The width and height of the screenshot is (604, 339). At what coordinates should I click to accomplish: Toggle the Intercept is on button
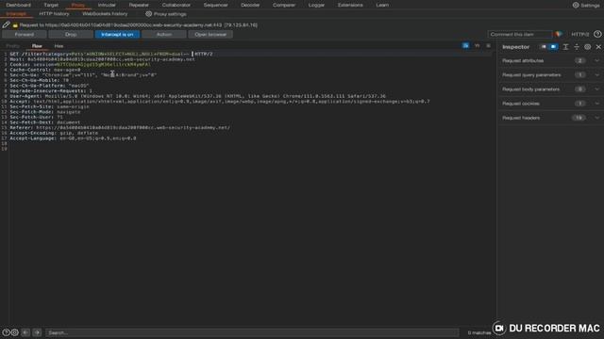click(117, 34)
